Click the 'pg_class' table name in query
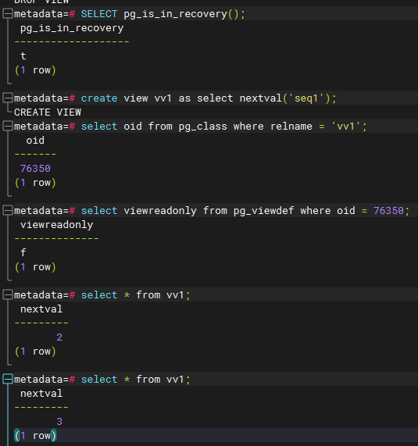The height and width of the screenshot is (446, 418). pos(203,127)
